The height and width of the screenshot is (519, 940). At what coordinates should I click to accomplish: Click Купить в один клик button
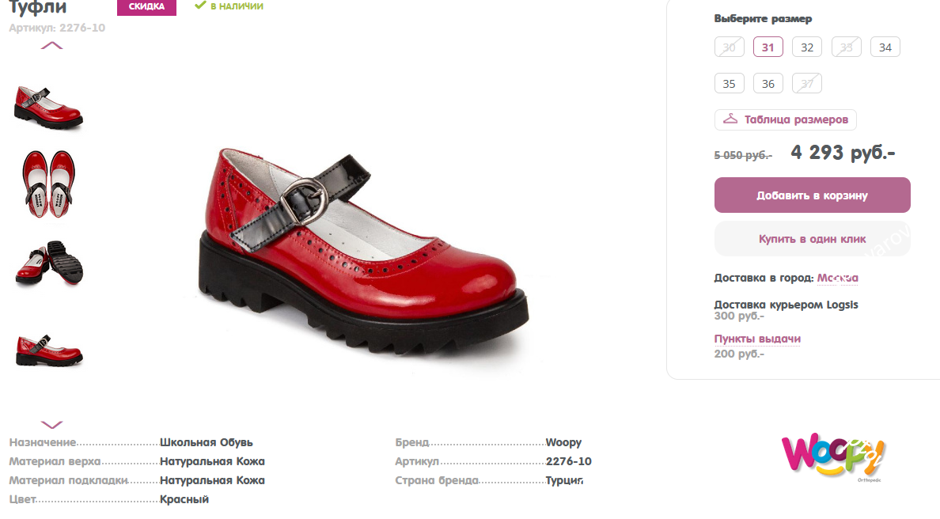pyautogui.click(x=813, y=238)
